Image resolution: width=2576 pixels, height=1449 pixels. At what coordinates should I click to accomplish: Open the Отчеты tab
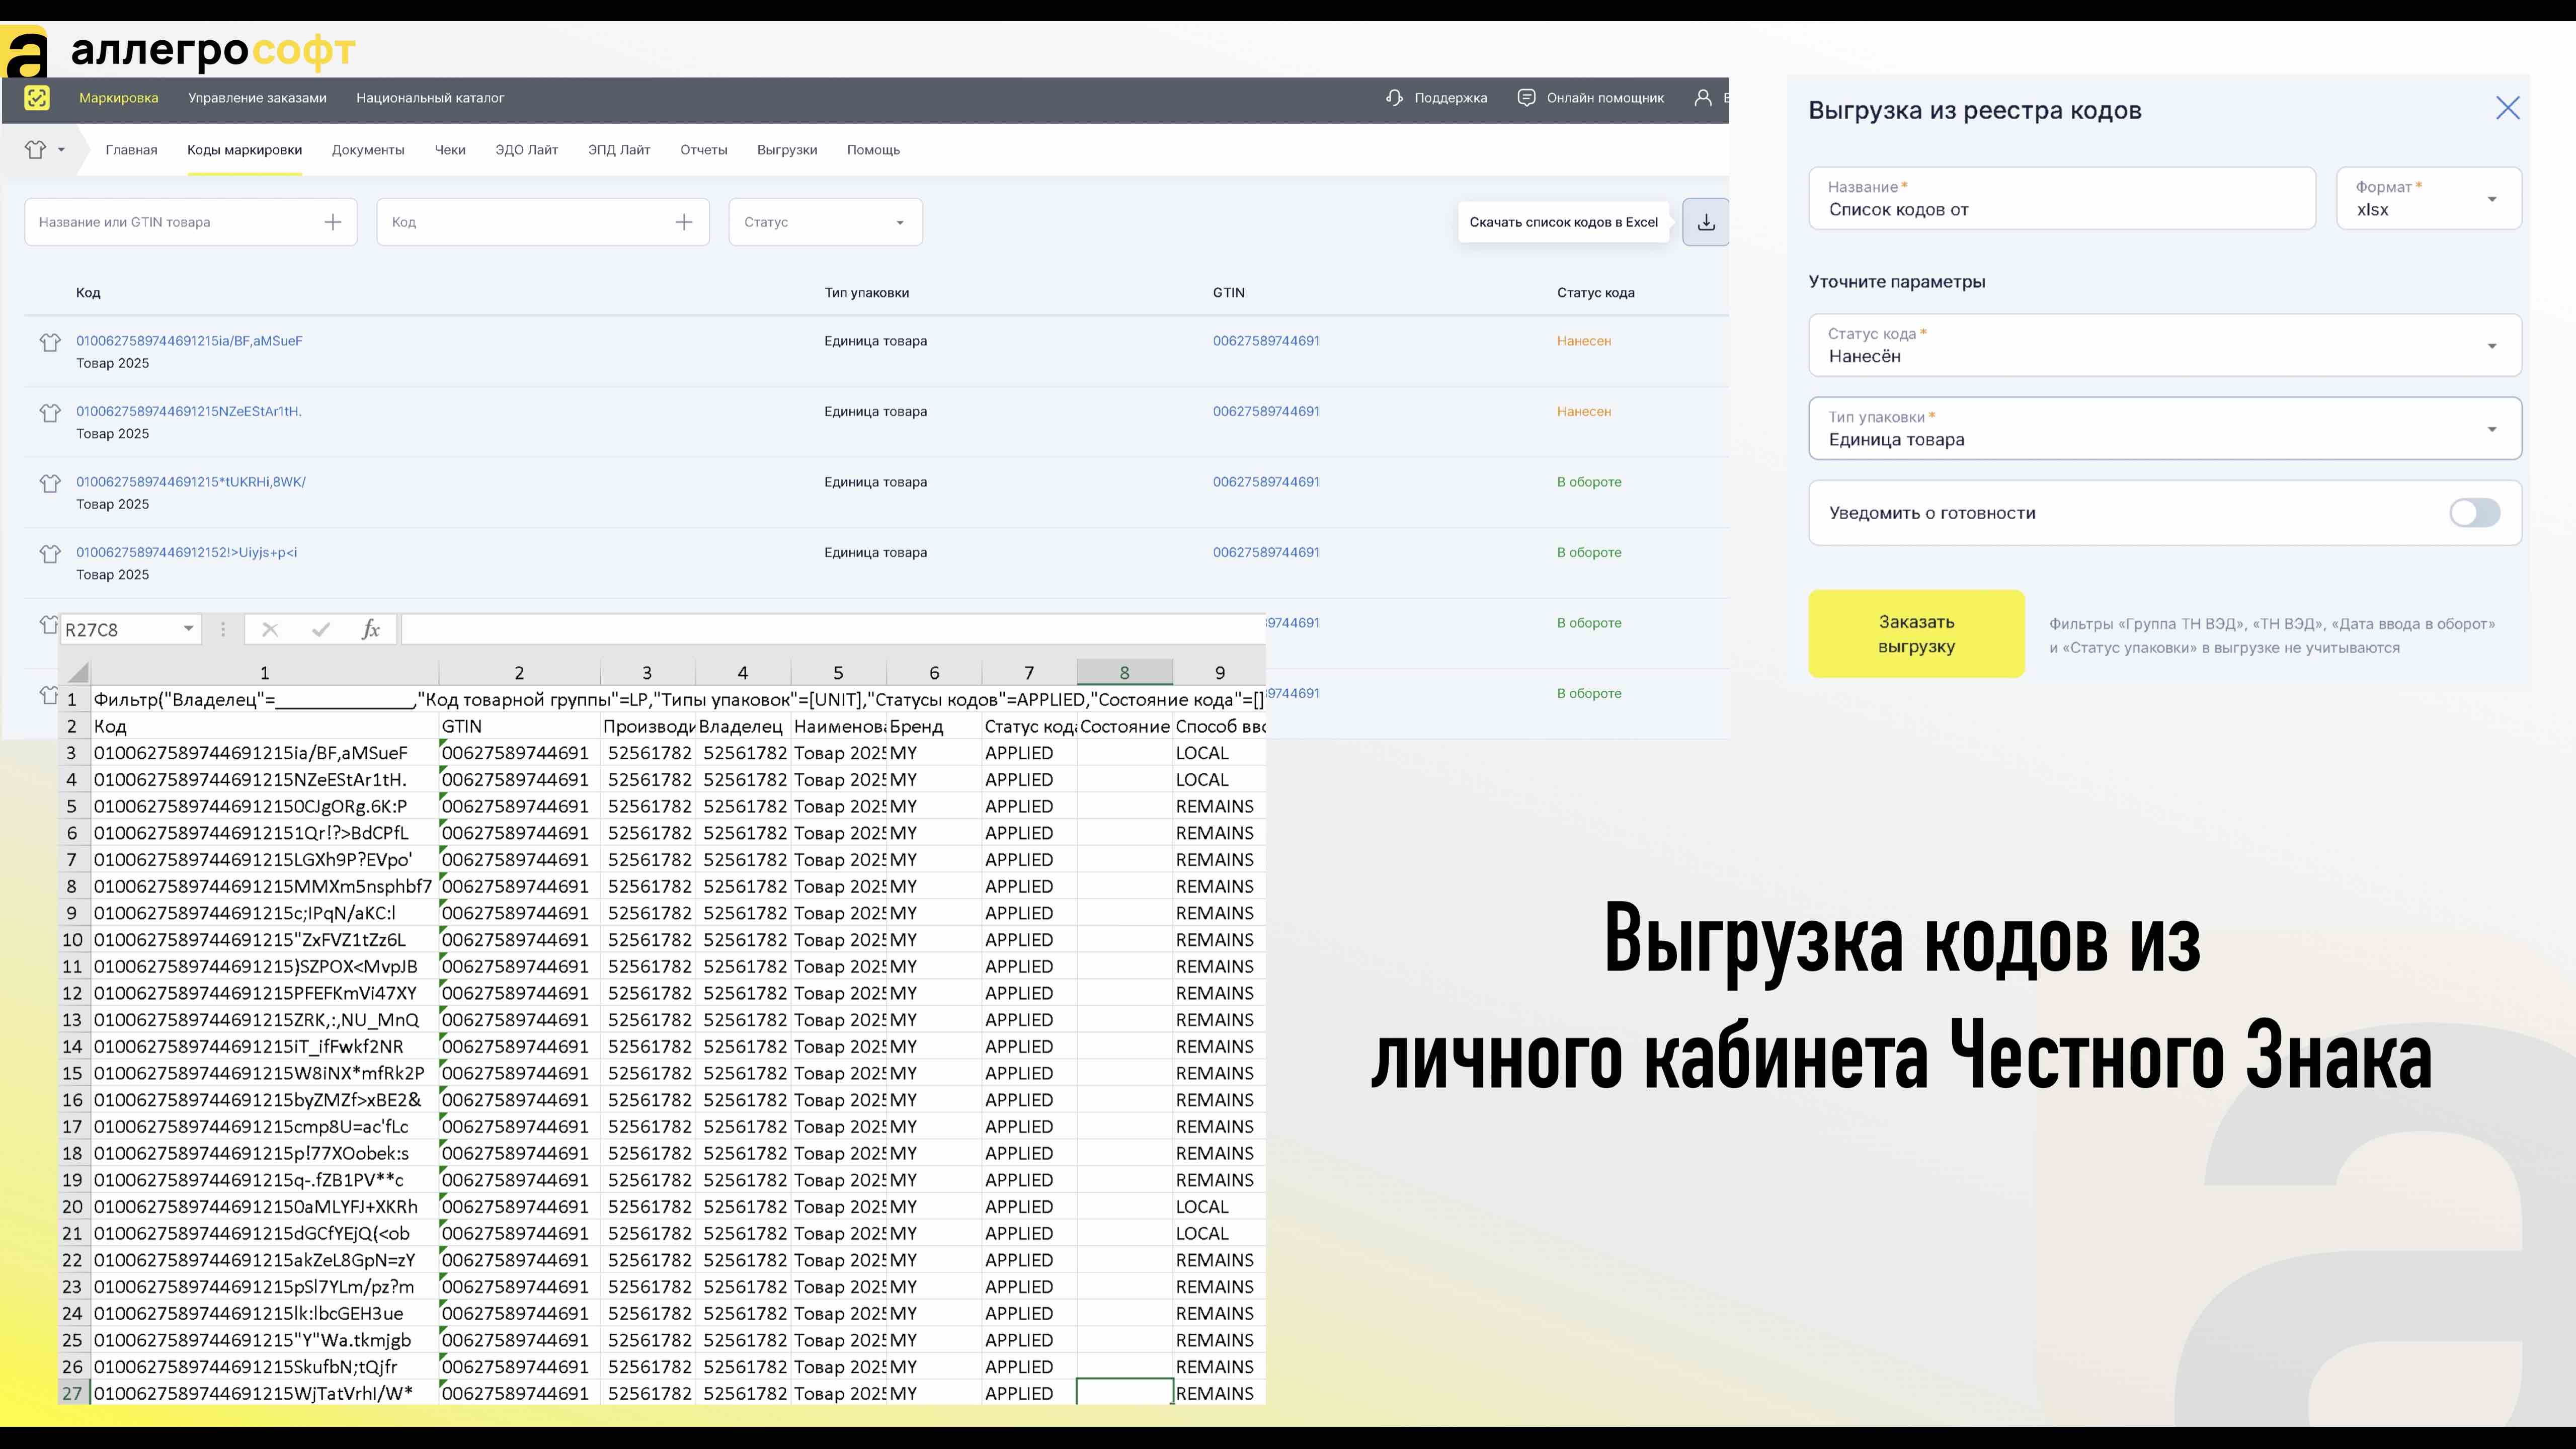click(704, 150)
